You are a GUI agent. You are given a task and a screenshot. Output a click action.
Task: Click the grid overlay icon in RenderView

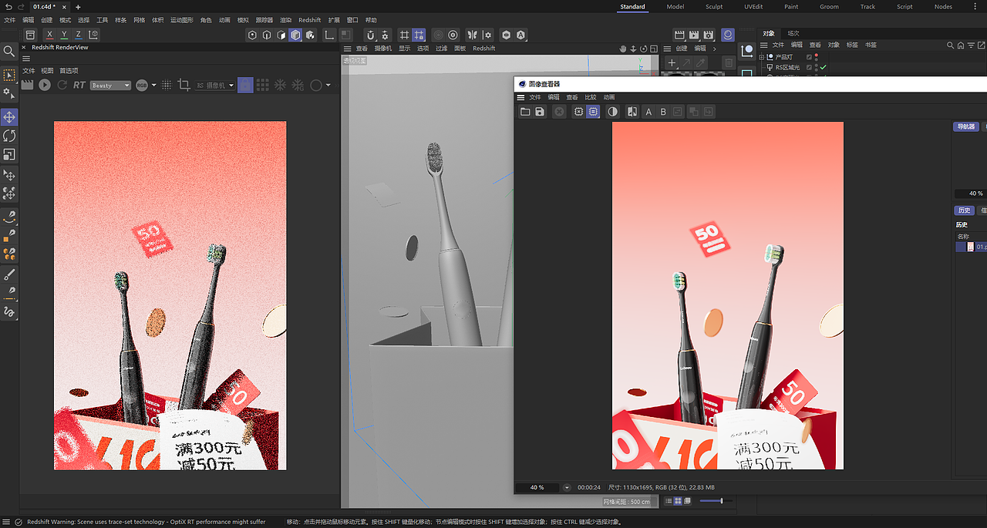[263, 85]
